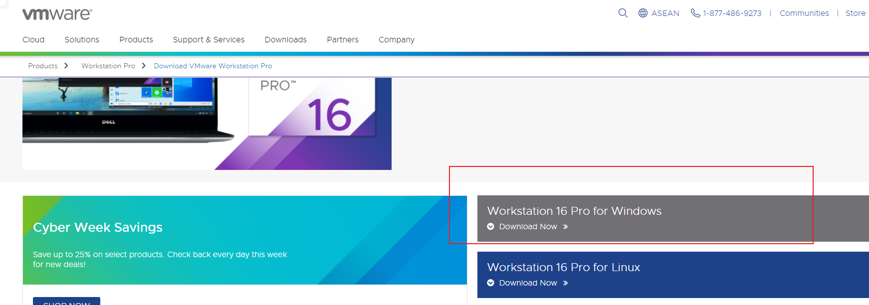Click the VMware logo

tap(57, 14)
